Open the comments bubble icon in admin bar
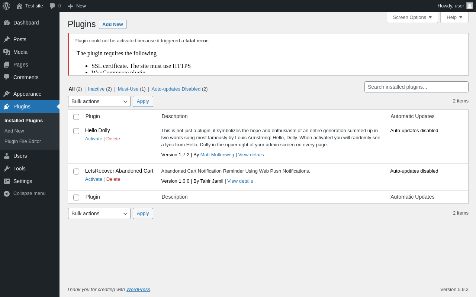Viewport: 476px width, 297px height. pyautogui.click(x=52, y=6)
